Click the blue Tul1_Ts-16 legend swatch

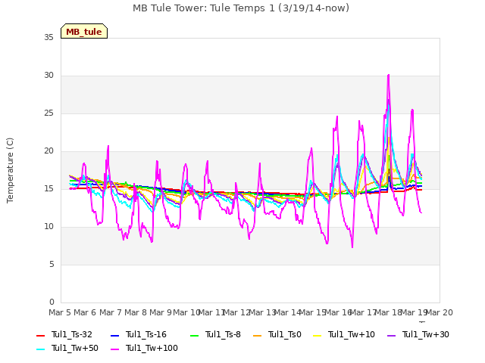pos(114,335)
